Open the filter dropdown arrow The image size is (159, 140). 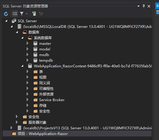tap(27, 14)
